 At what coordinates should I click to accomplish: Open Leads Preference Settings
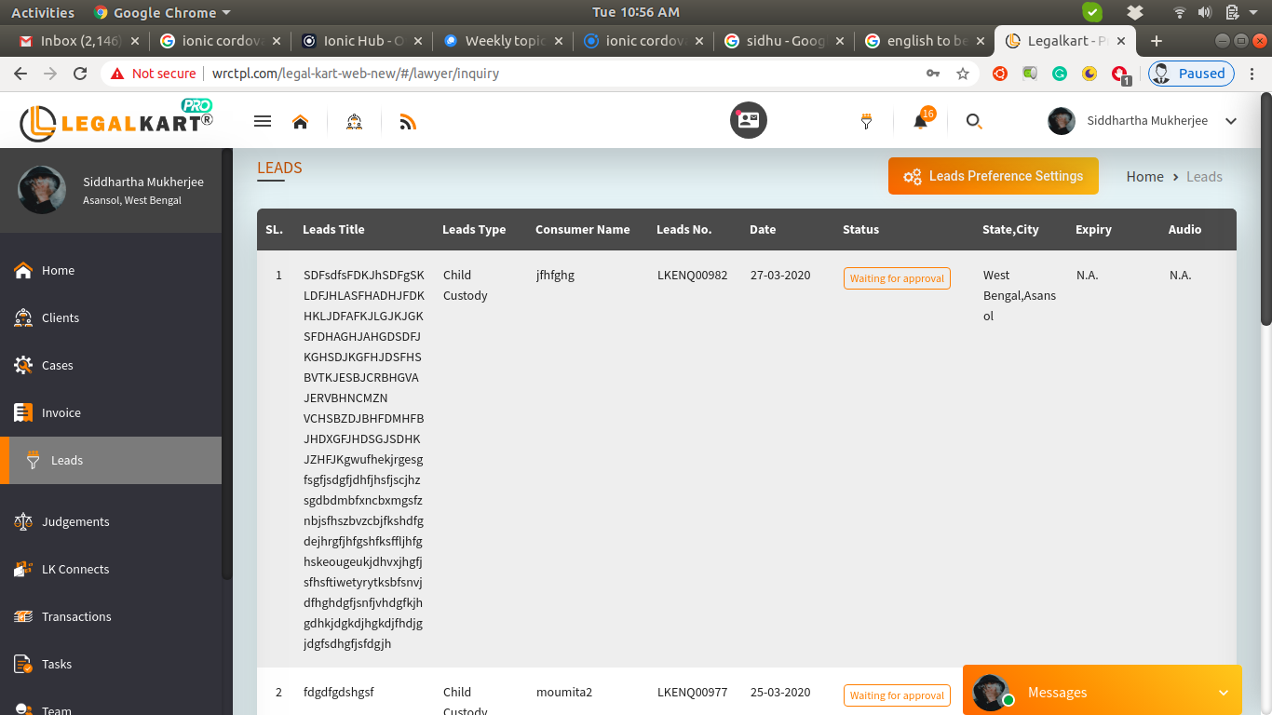993,176
